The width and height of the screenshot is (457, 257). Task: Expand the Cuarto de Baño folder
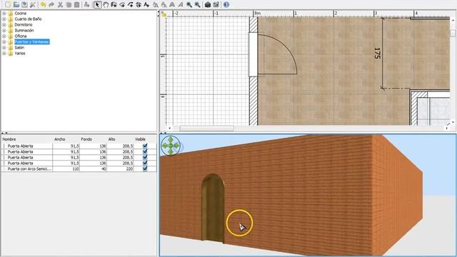pyautogui.click(x=4, y=19)
